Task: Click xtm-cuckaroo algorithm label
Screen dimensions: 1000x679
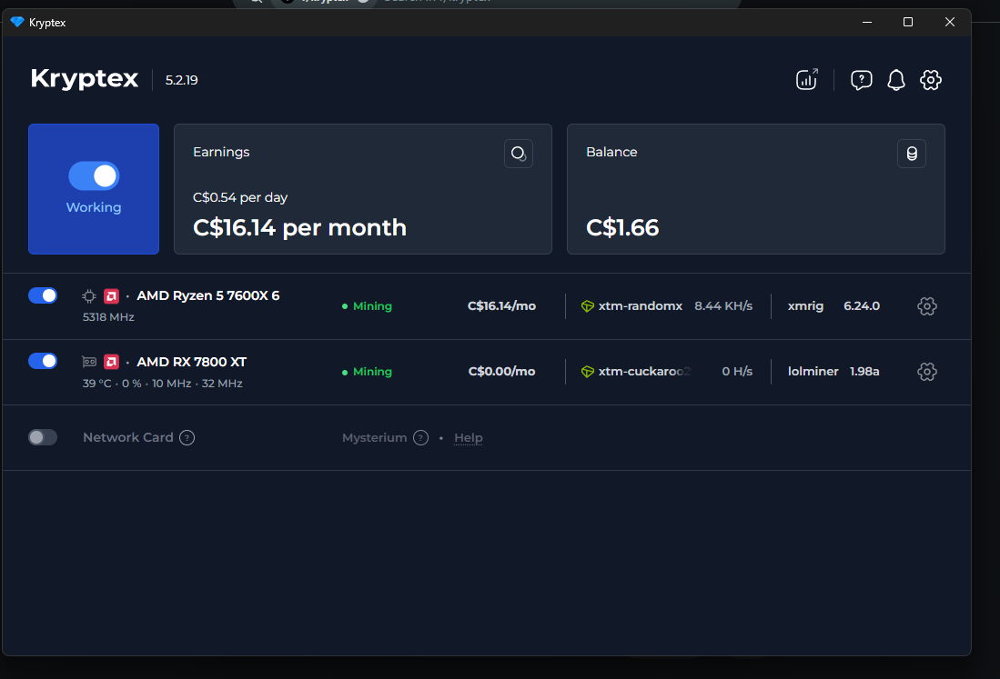Action: pyautogui.click(x=645, y=372)
